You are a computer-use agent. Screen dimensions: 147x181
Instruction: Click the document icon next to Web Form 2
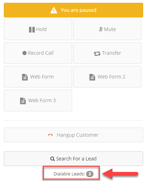pyautogui.click(x=92, y=77)
